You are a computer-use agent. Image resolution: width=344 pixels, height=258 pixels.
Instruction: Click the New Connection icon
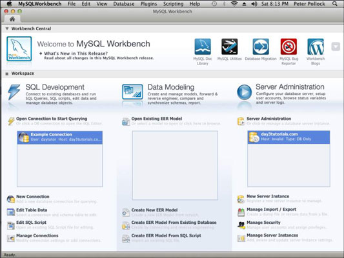[x=11, y=199]
